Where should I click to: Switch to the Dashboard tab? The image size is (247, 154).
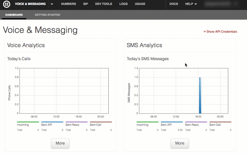pyautogui.click(x=14, y=15)
